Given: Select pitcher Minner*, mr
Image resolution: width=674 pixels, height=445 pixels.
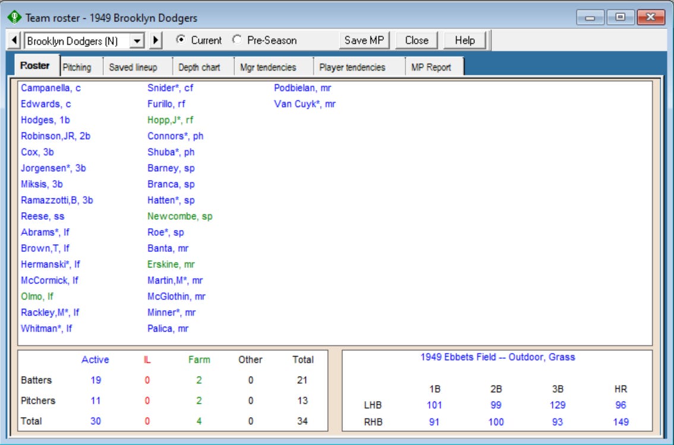Looking at the screenshot, I should 172,313.
